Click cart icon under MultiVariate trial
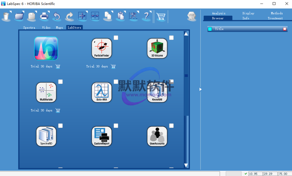Image resolution: width=292 pixels, height=176 pixels. tap(58, 111)
